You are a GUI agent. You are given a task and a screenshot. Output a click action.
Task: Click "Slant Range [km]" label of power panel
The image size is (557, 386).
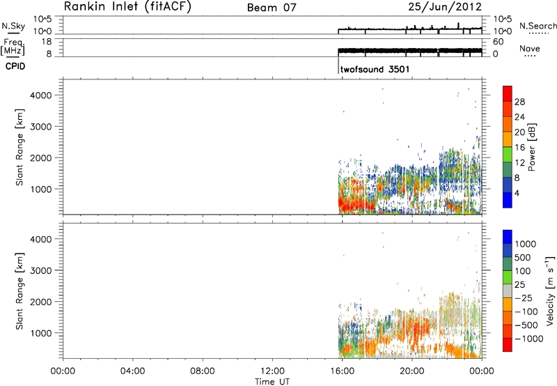click(x=20, y=147)
